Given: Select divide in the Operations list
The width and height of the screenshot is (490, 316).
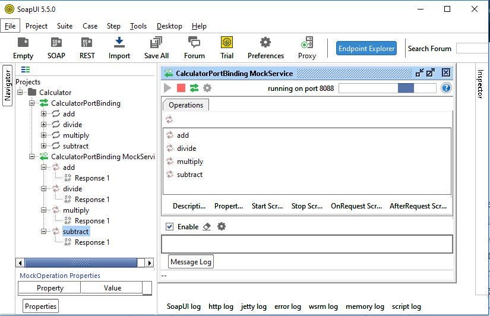Looking at the screenshot, I should click(186, 148).
